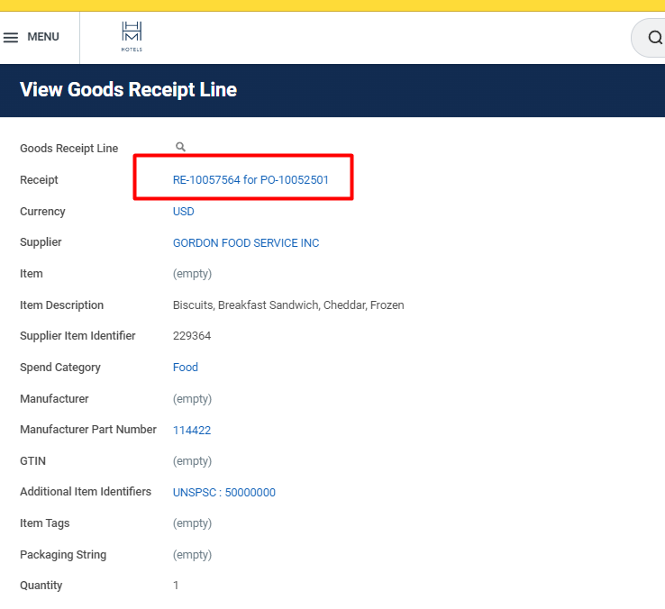
Task: Click the Item Tags label
Action: coord(44,523)
